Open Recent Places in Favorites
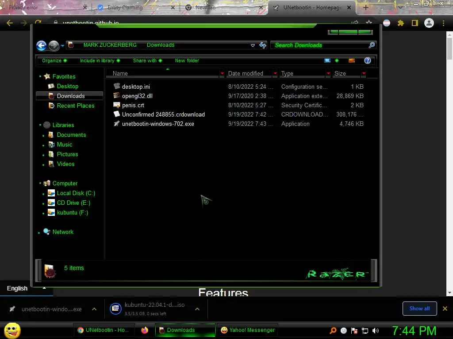This screenshot has height=339, width=453. (75, 105)
